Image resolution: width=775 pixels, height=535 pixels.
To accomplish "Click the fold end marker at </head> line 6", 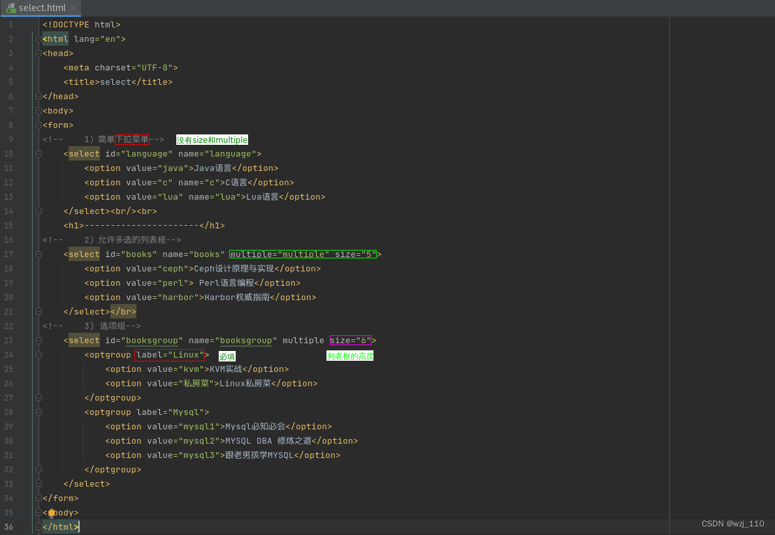I will 39,97.
